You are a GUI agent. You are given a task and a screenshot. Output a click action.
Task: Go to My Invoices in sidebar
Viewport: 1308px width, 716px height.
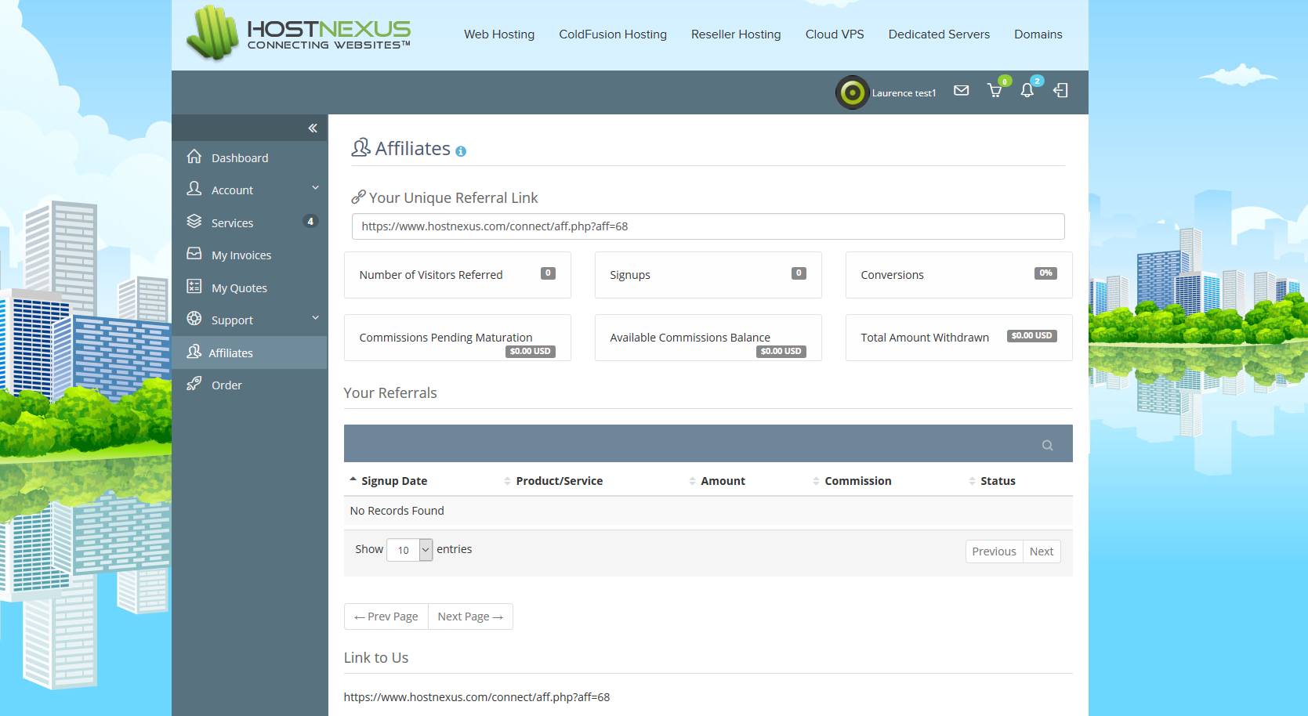coord(241,255)
